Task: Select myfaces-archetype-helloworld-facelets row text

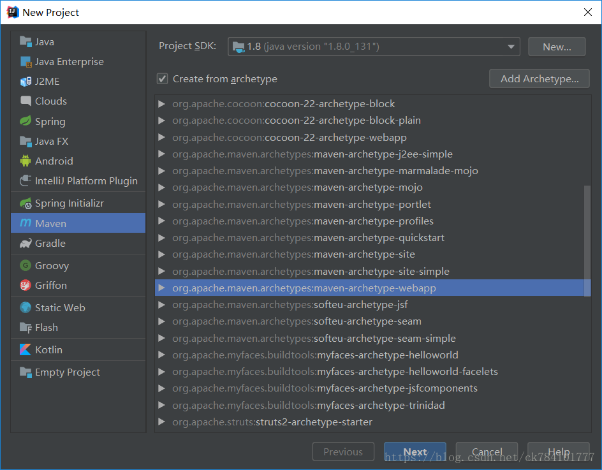Action: pos(335,371)
